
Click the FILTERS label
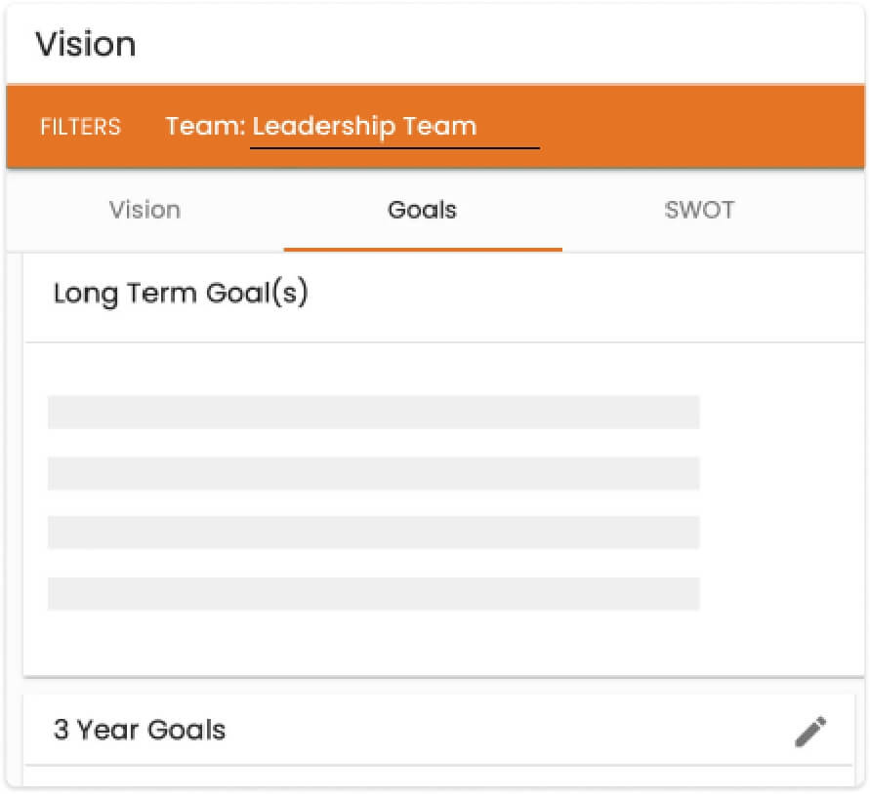tap(80, 127)
